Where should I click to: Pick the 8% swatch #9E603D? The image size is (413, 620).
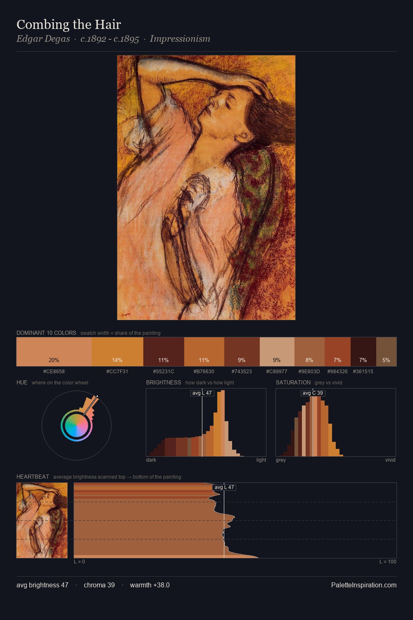click(x=309, y=352)
